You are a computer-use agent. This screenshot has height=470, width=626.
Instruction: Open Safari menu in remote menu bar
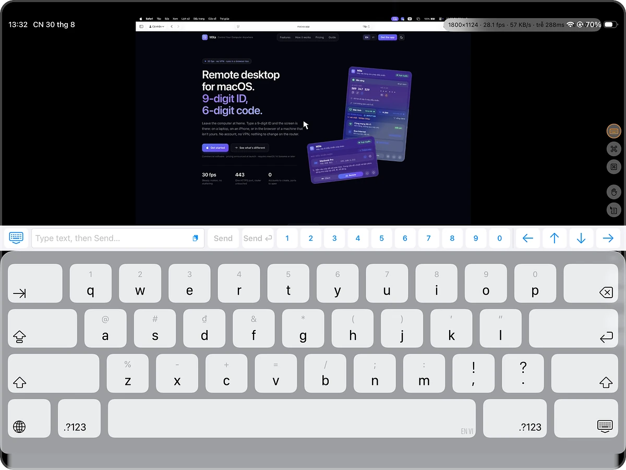point(149,18)
